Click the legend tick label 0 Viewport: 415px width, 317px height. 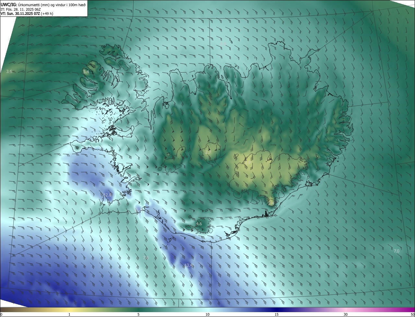(1, 315)
